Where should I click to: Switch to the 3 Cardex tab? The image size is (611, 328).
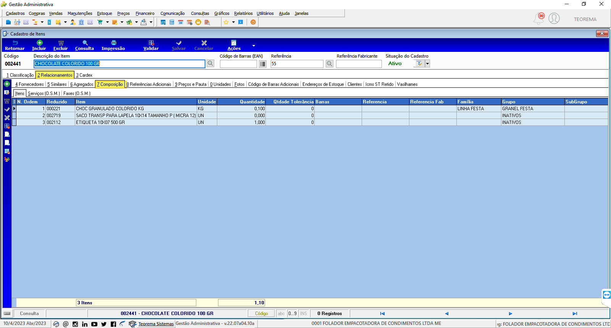[x=84, y=75]
